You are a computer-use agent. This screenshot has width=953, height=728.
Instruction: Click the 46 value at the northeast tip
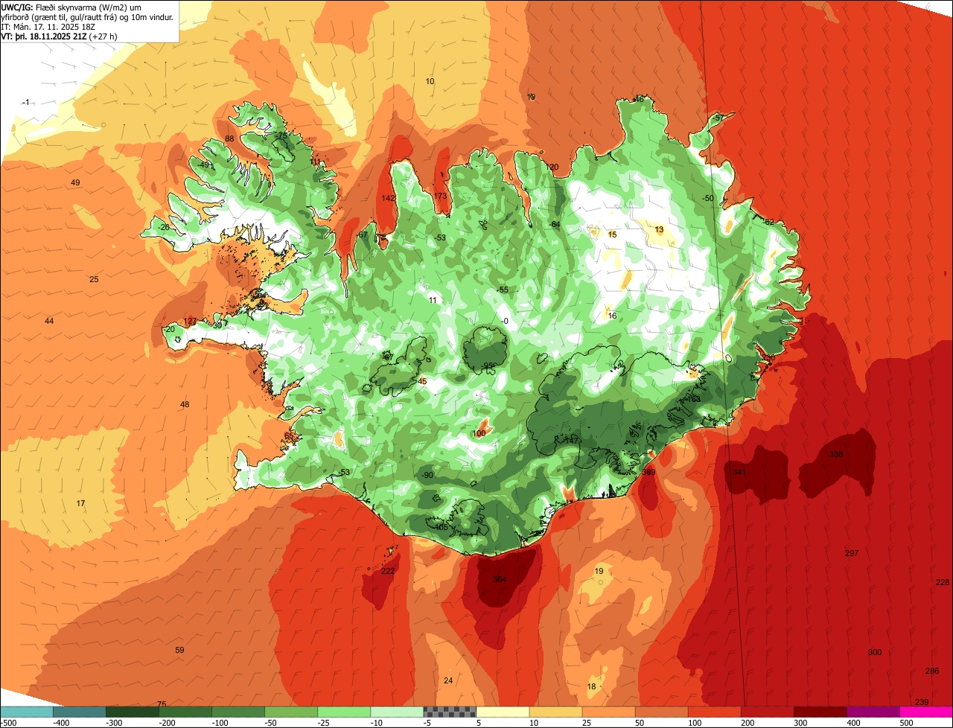639,99
